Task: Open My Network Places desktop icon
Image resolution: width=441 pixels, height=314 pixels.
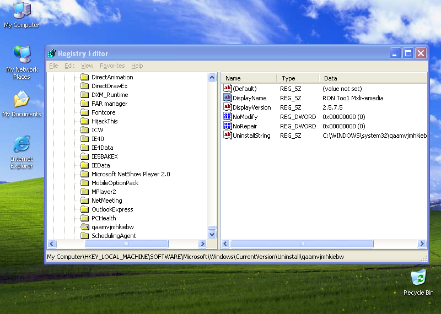Action: click(21, 62)
